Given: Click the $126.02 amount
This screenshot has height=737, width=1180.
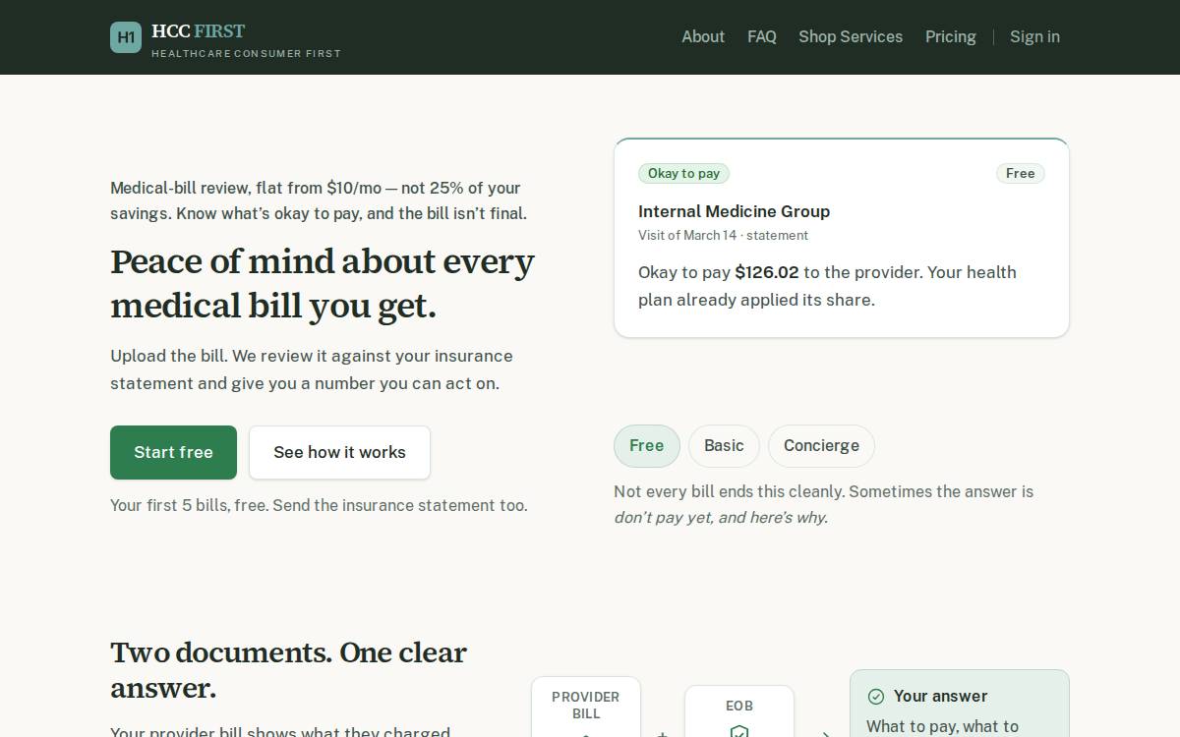Looking at the screenshot, I should [x=767, y=272].
